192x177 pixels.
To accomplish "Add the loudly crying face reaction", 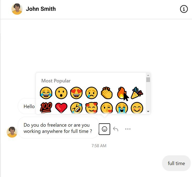I will pyautogui.click(x=122, y=108).
